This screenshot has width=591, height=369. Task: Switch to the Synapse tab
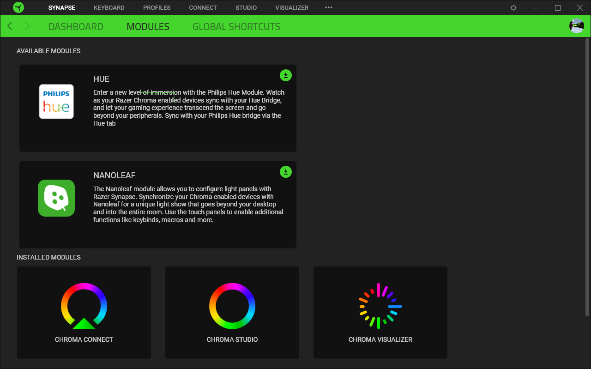[x=62, y=8]
